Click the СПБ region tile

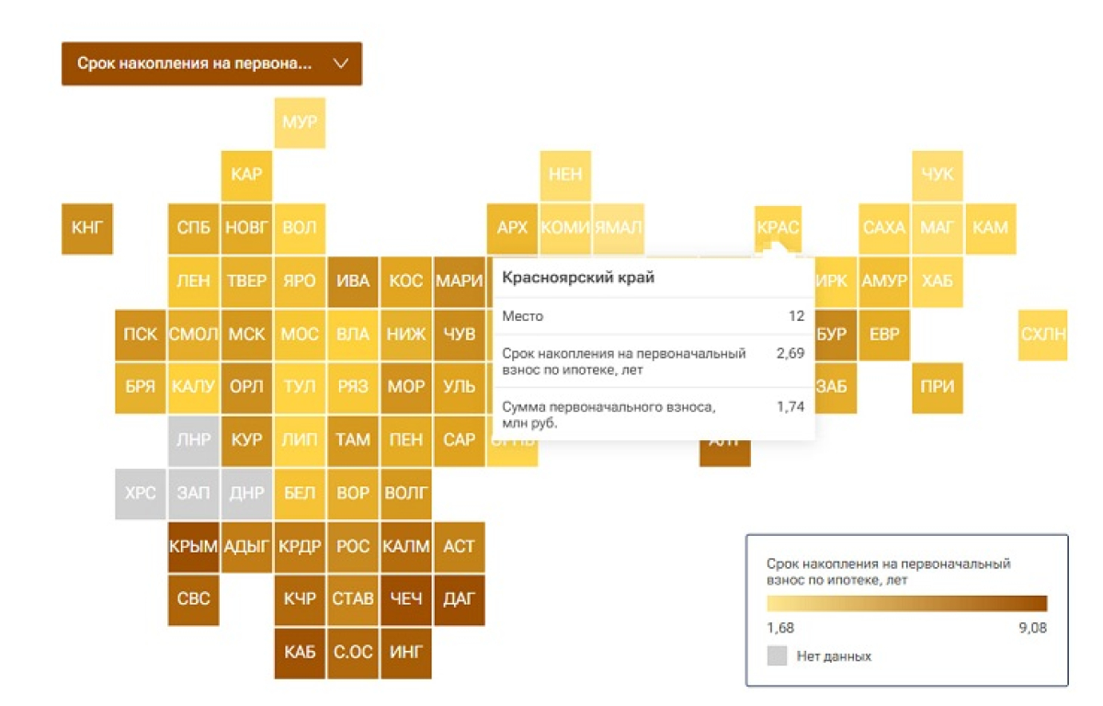pos(193,228)
